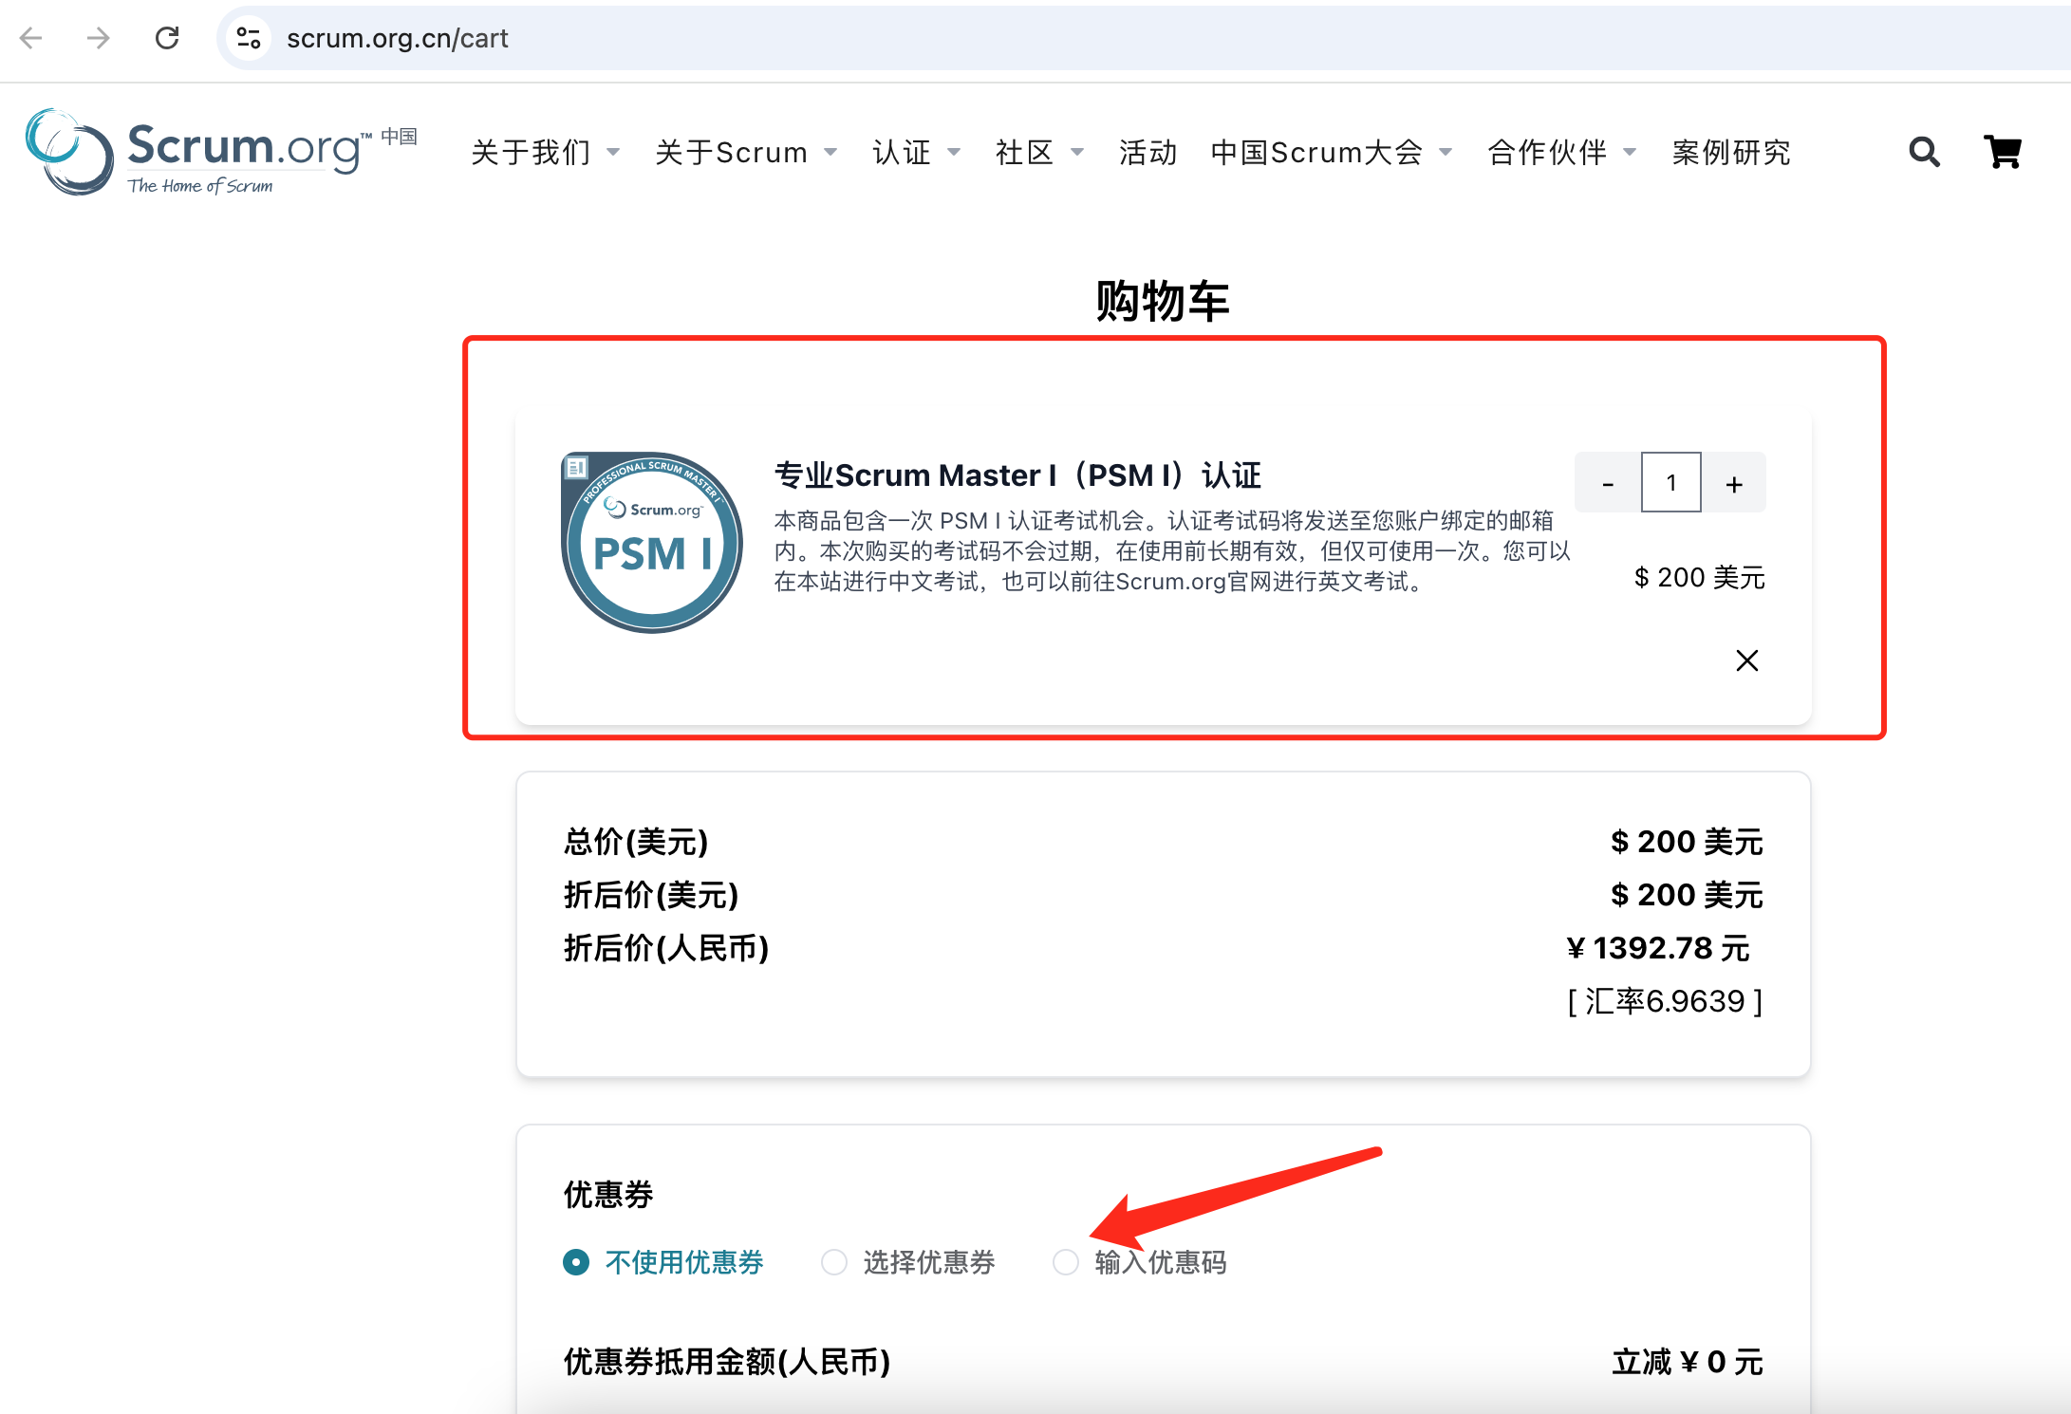Go to 案例研究 menu item

click(x=1731, y=153)
